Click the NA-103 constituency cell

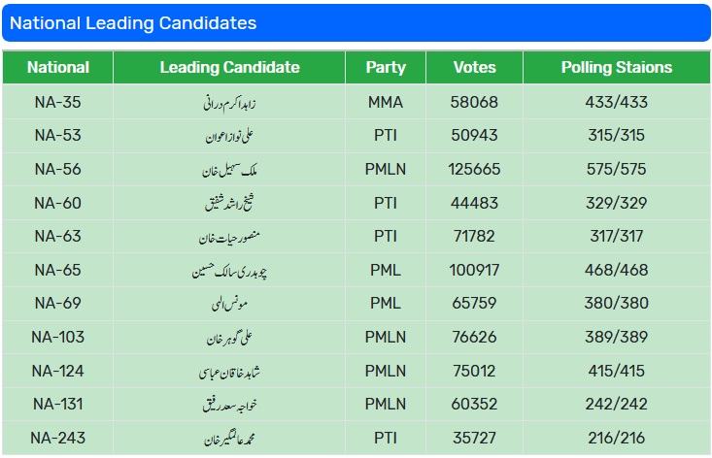(57, 337)
